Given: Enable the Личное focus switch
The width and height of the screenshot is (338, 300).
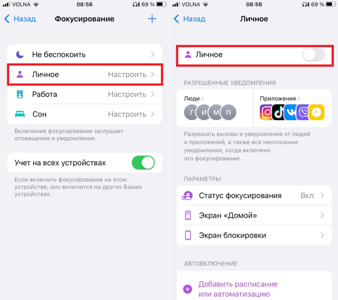Looking at the screenshot, I should pyautogui.click(x=313, y=55).
